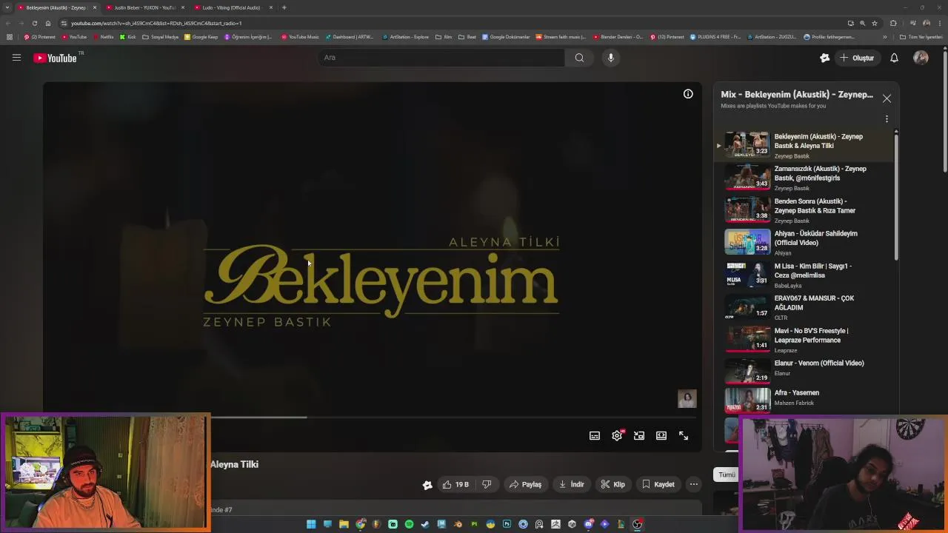The image size is (948, 533).
Task: Switch to Ludo - Vibing tab
Action: tap(231, 7)
